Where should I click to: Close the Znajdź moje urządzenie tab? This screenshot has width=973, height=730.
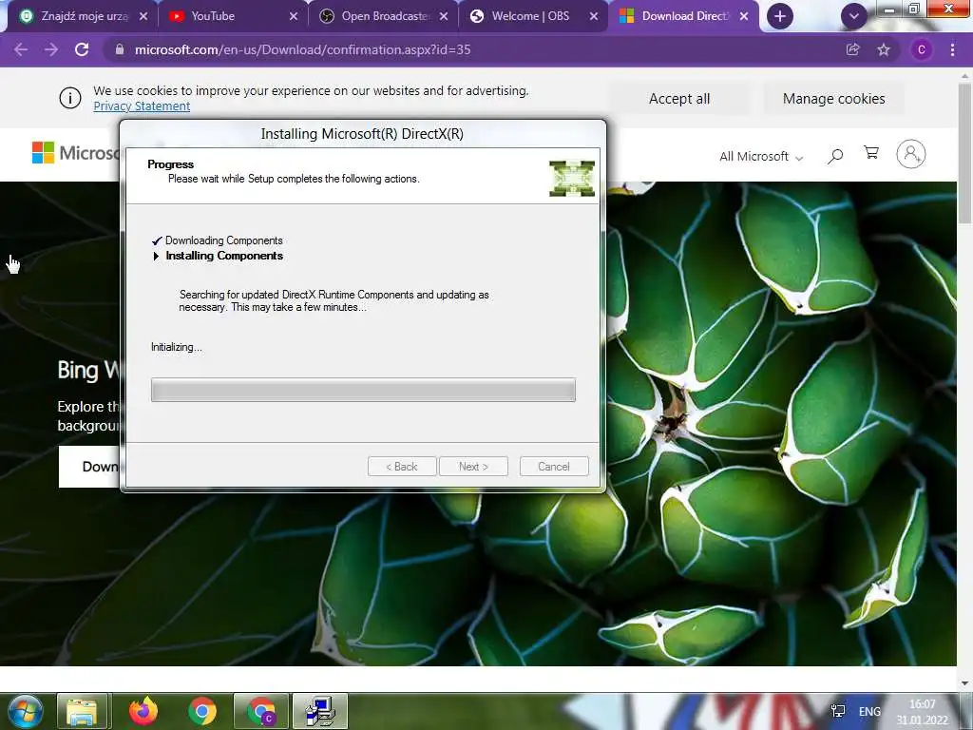tap(143, 16)
